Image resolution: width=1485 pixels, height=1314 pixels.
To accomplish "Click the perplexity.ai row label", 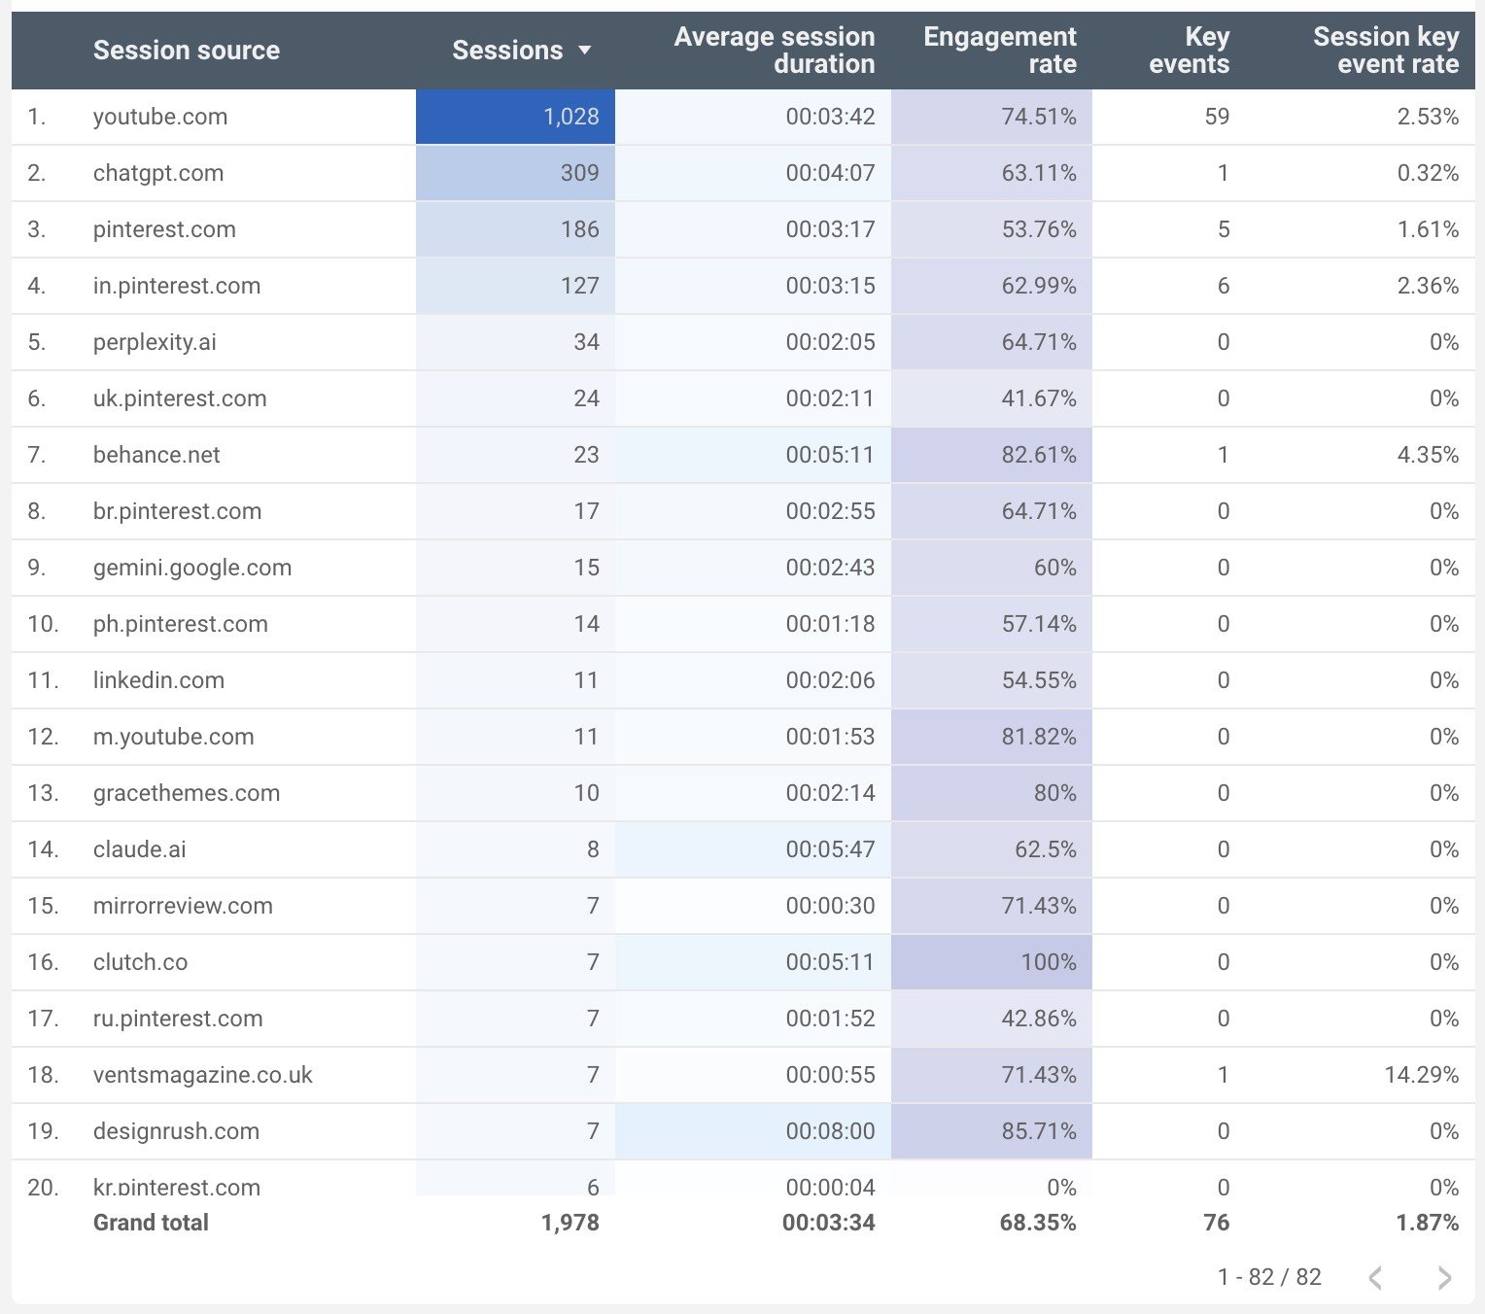I will point(155,342).
